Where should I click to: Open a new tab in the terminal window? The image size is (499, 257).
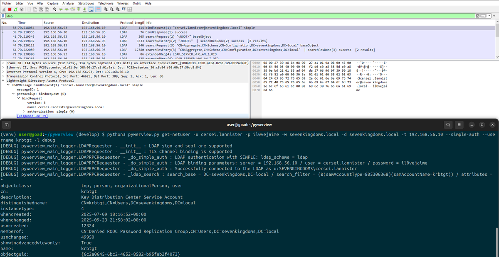tap(7, 125)
